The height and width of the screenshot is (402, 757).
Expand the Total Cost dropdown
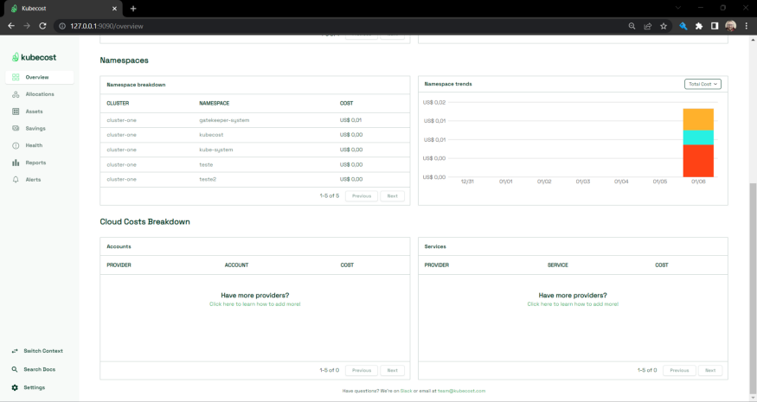tap(702, 84)
